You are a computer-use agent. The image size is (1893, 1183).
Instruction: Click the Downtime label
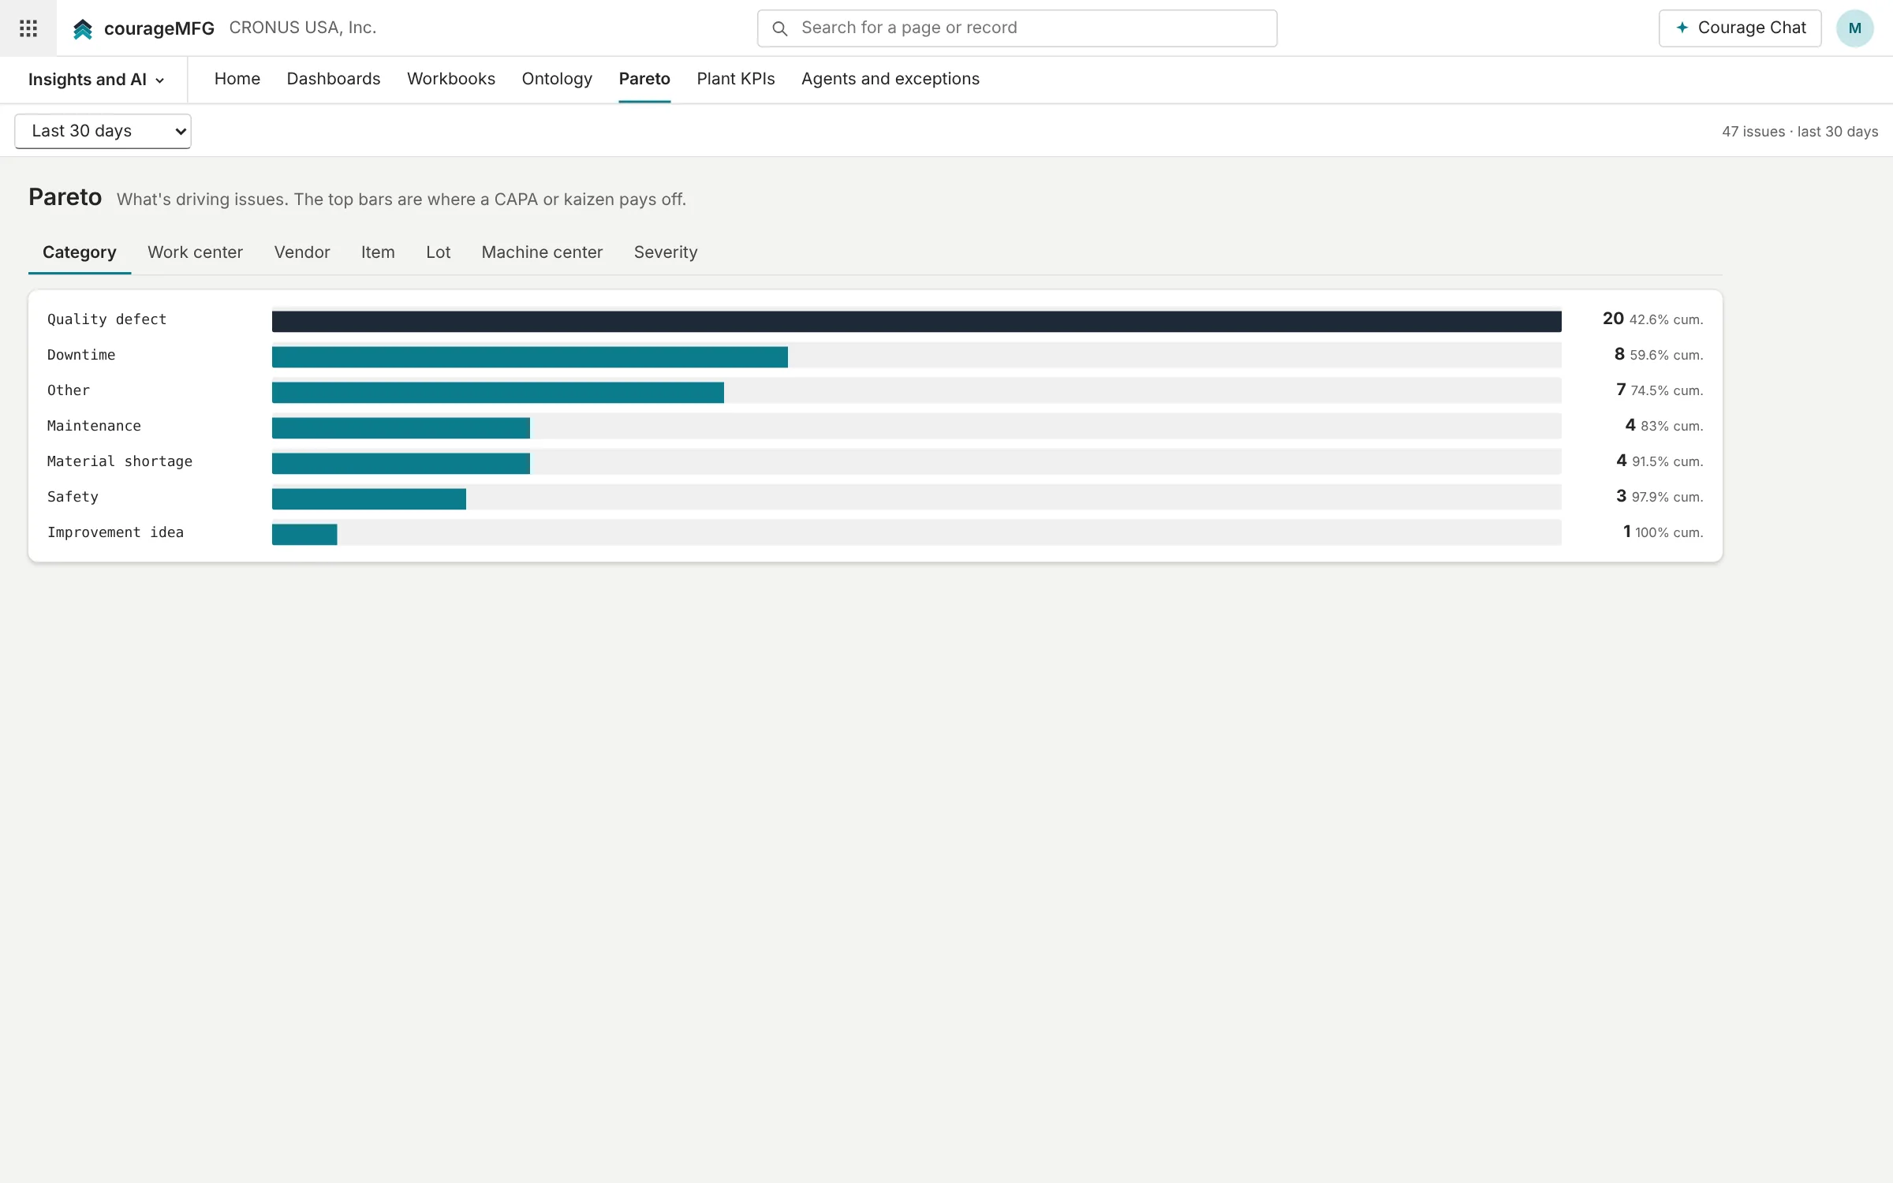(x=81, y=355)
